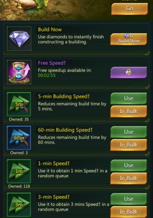Image resolution: width=153 pixels, height=218 pixels.
Task: Use one 3-min Speedup item
Action: pyautogui.click(x=129, y=199)
